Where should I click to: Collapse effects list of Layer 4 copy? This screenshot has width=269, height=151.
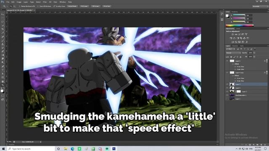click(x=267, y=73)
